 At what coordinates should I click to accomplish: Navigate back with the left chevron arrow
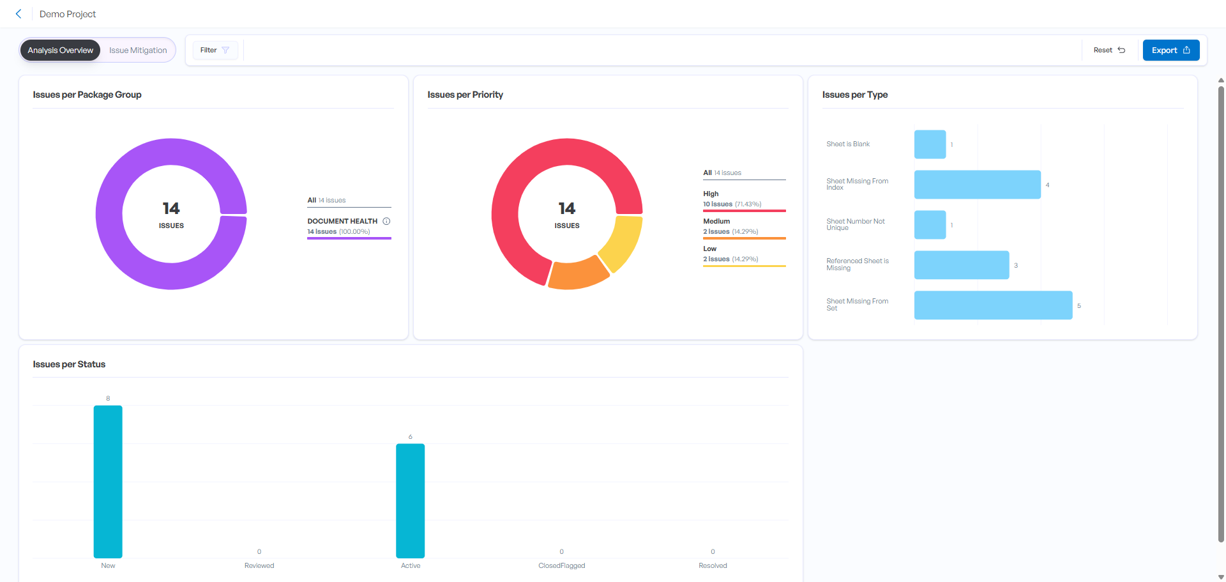pyautogui.click(x=19, y=13)
